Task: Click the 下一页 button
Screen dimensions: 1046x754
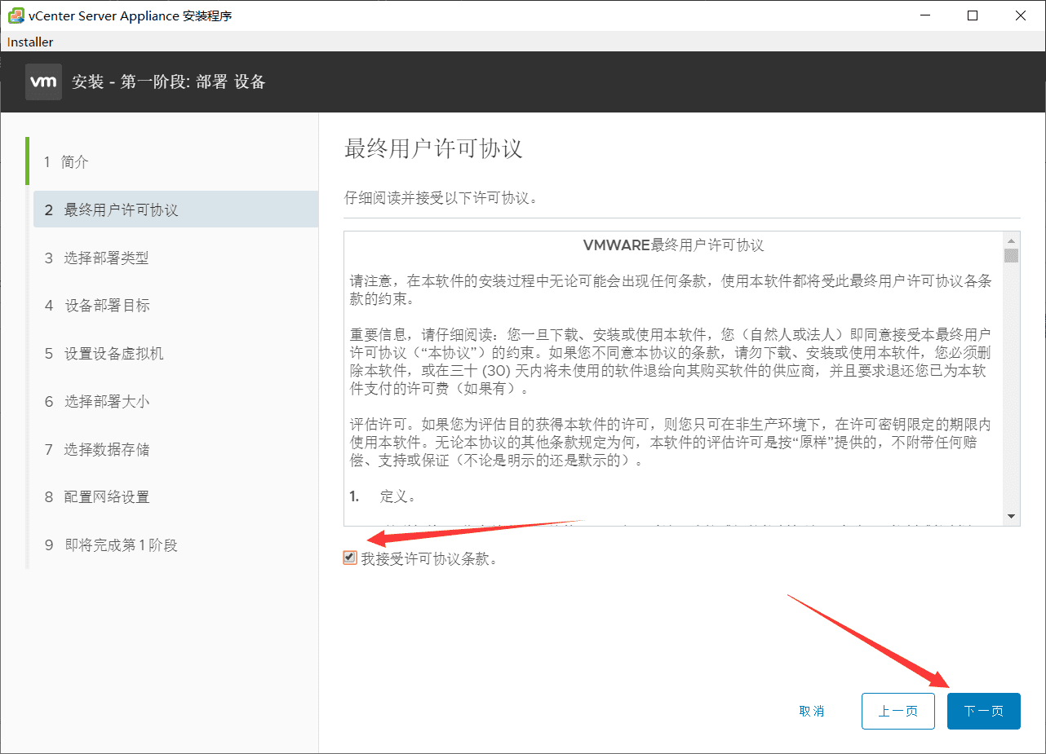Action: [983, 711]
